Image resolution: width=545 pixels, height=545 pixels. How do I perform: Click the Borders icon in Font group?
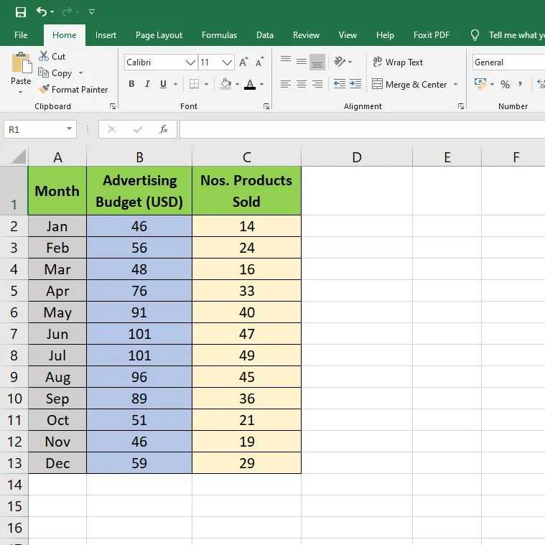point(194,84)
